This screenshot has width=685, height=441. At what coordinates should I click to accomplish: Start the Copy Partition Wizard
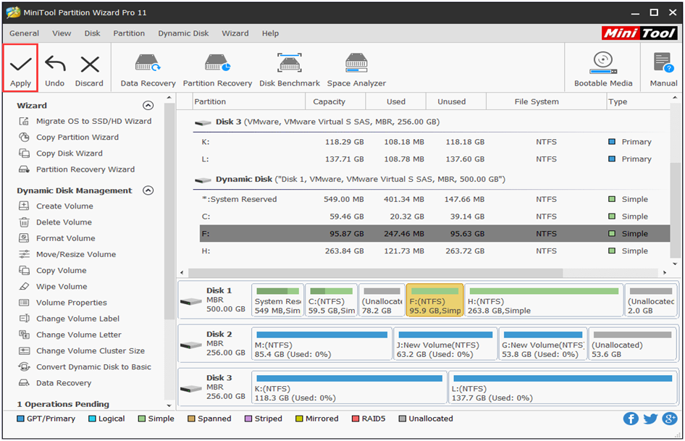[x=69, y=138]
